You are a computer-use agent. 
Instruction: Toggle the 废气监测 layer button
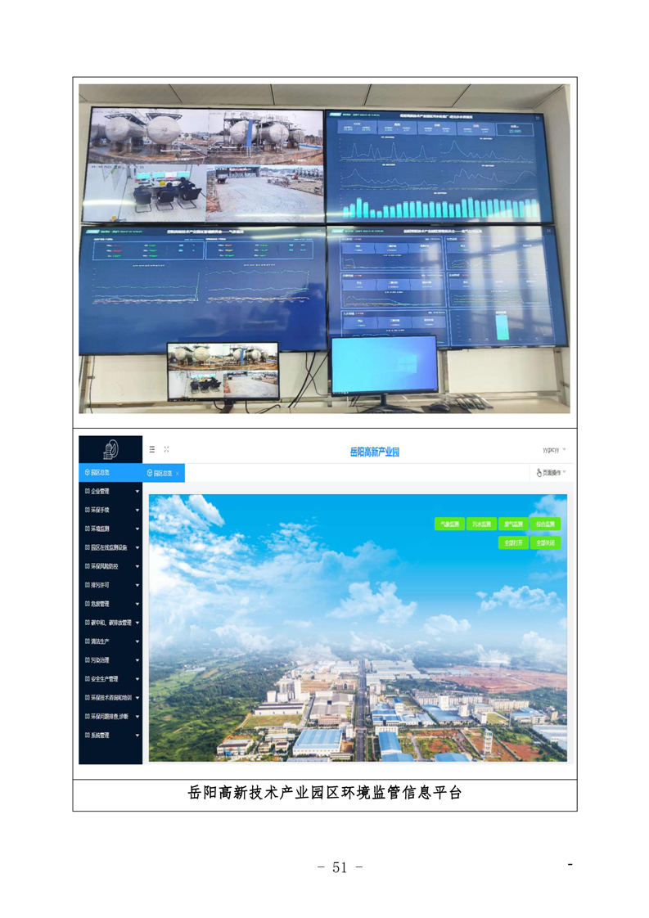pyautogui.click(x=513, y=524)
